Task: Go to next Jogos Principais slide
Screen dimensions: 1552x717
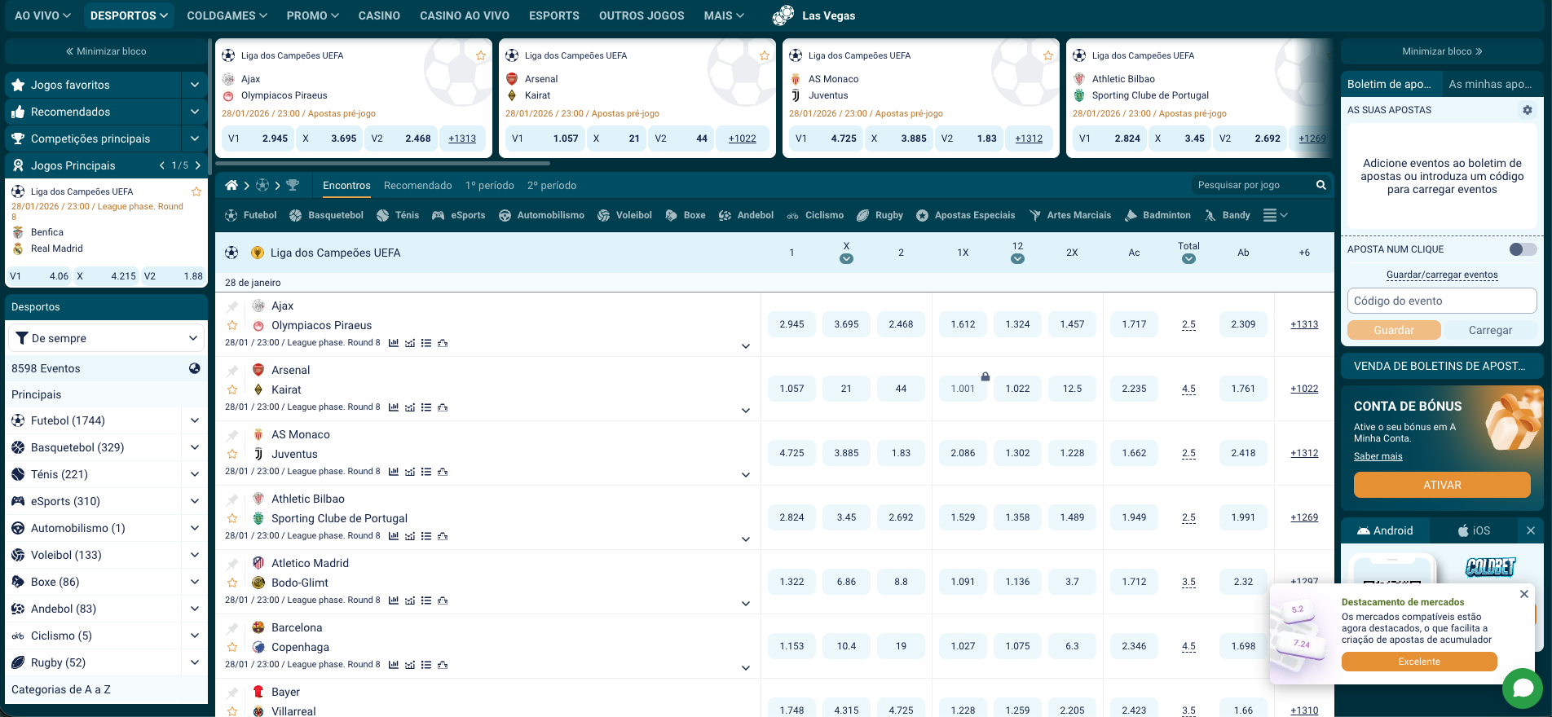Action: tap(196, 165)
